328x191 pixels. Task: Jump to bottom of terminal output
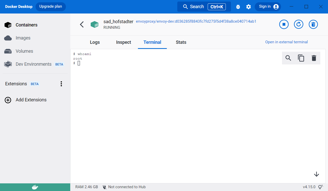[317, 174]
